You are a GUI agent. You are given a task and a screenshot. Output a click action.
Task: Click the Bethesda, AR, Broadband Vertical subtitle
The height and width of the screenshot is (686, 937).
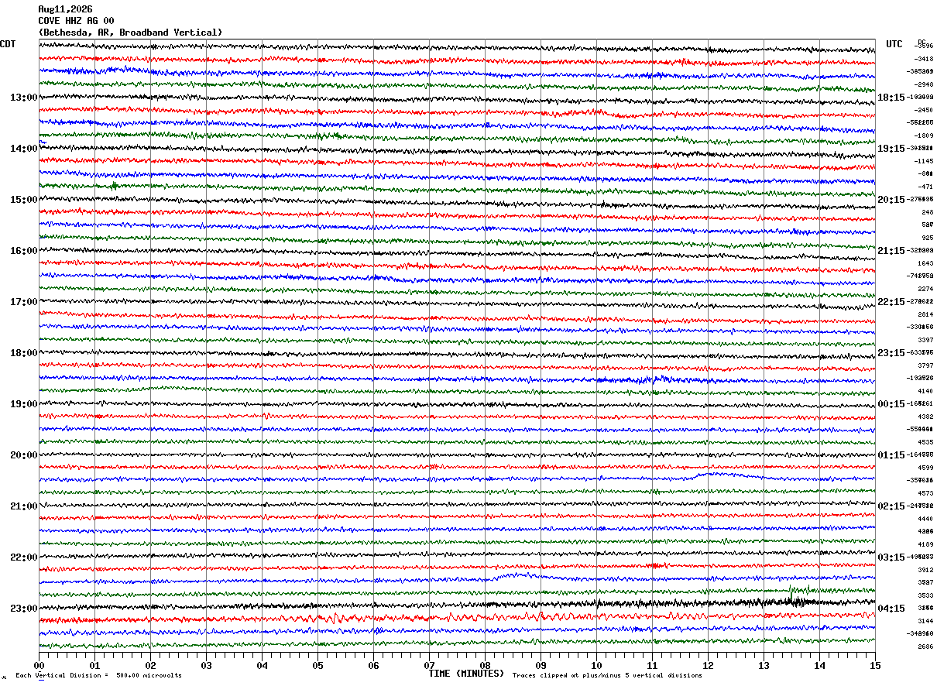pyautogui.click(x=130, y=33)
